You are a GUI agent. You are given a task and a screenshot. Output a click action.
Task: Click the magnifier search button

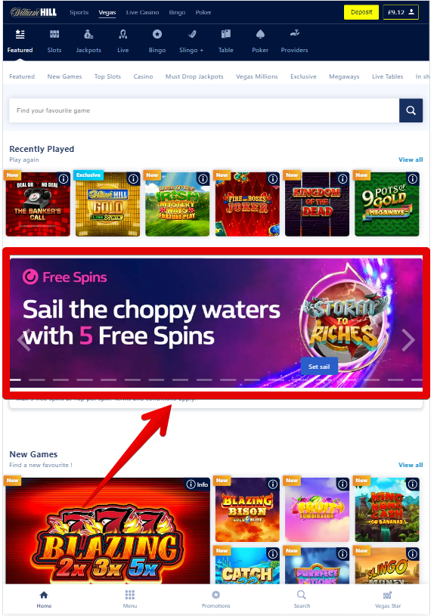click(411, 110)
